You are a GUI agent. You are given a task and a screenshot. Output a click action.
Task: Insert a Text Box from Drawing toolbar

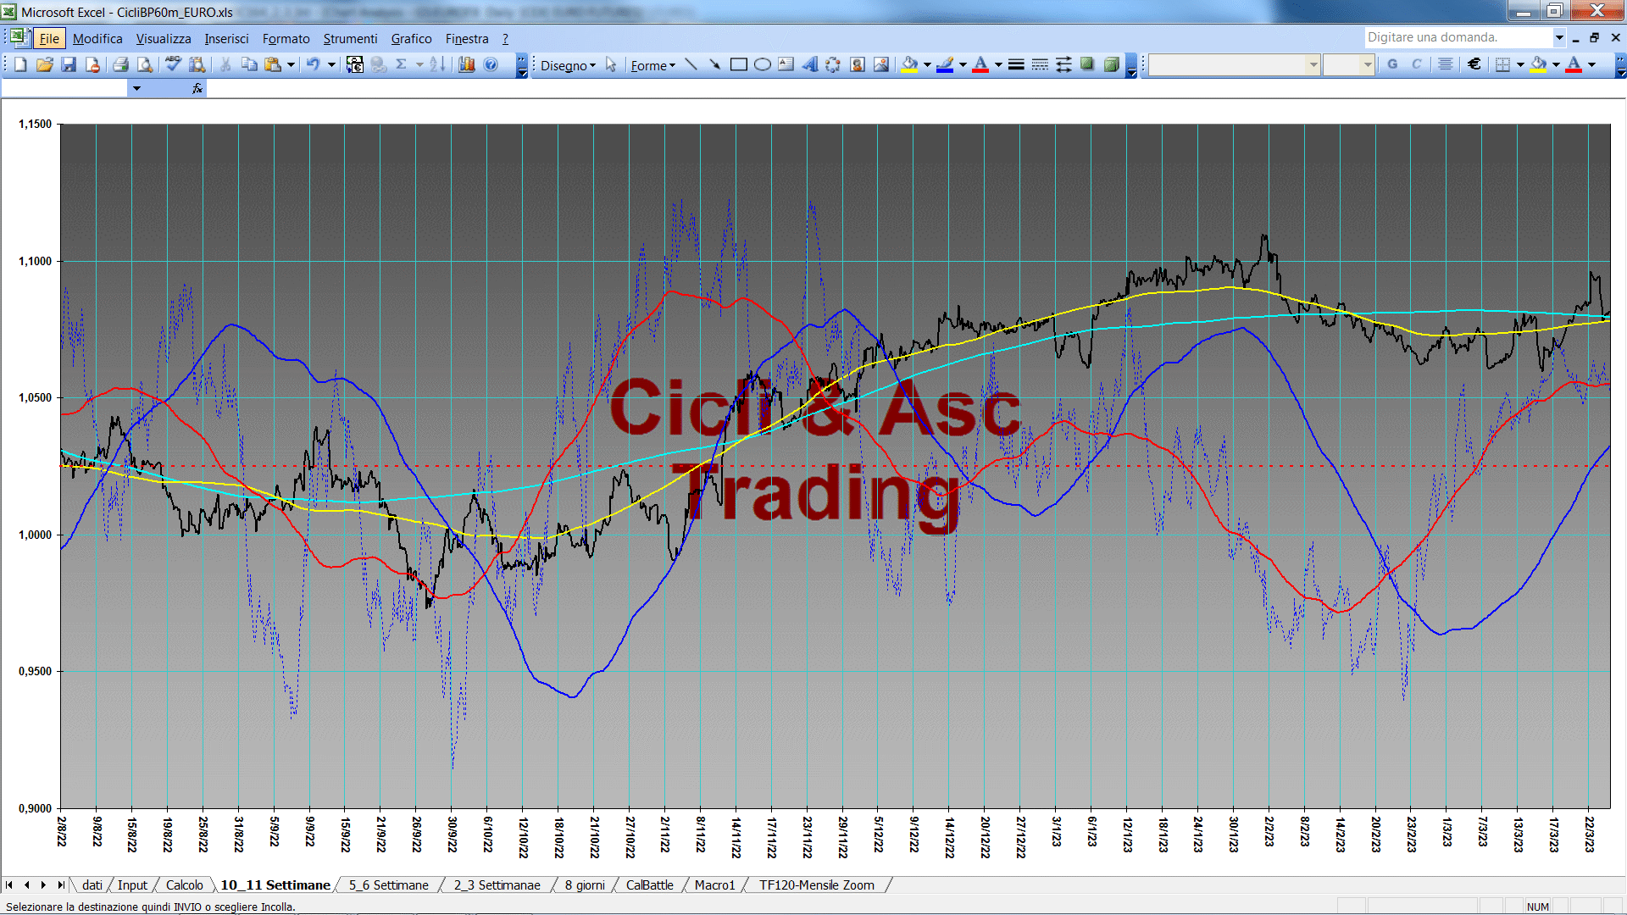pos(786,65)
